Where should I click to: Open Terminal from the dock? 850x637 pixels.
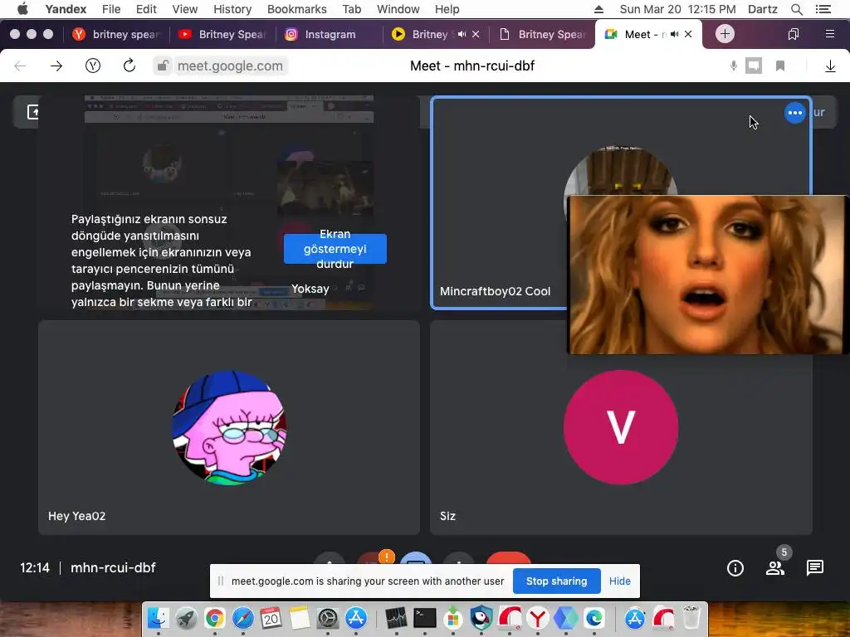[x=424, y=617]
